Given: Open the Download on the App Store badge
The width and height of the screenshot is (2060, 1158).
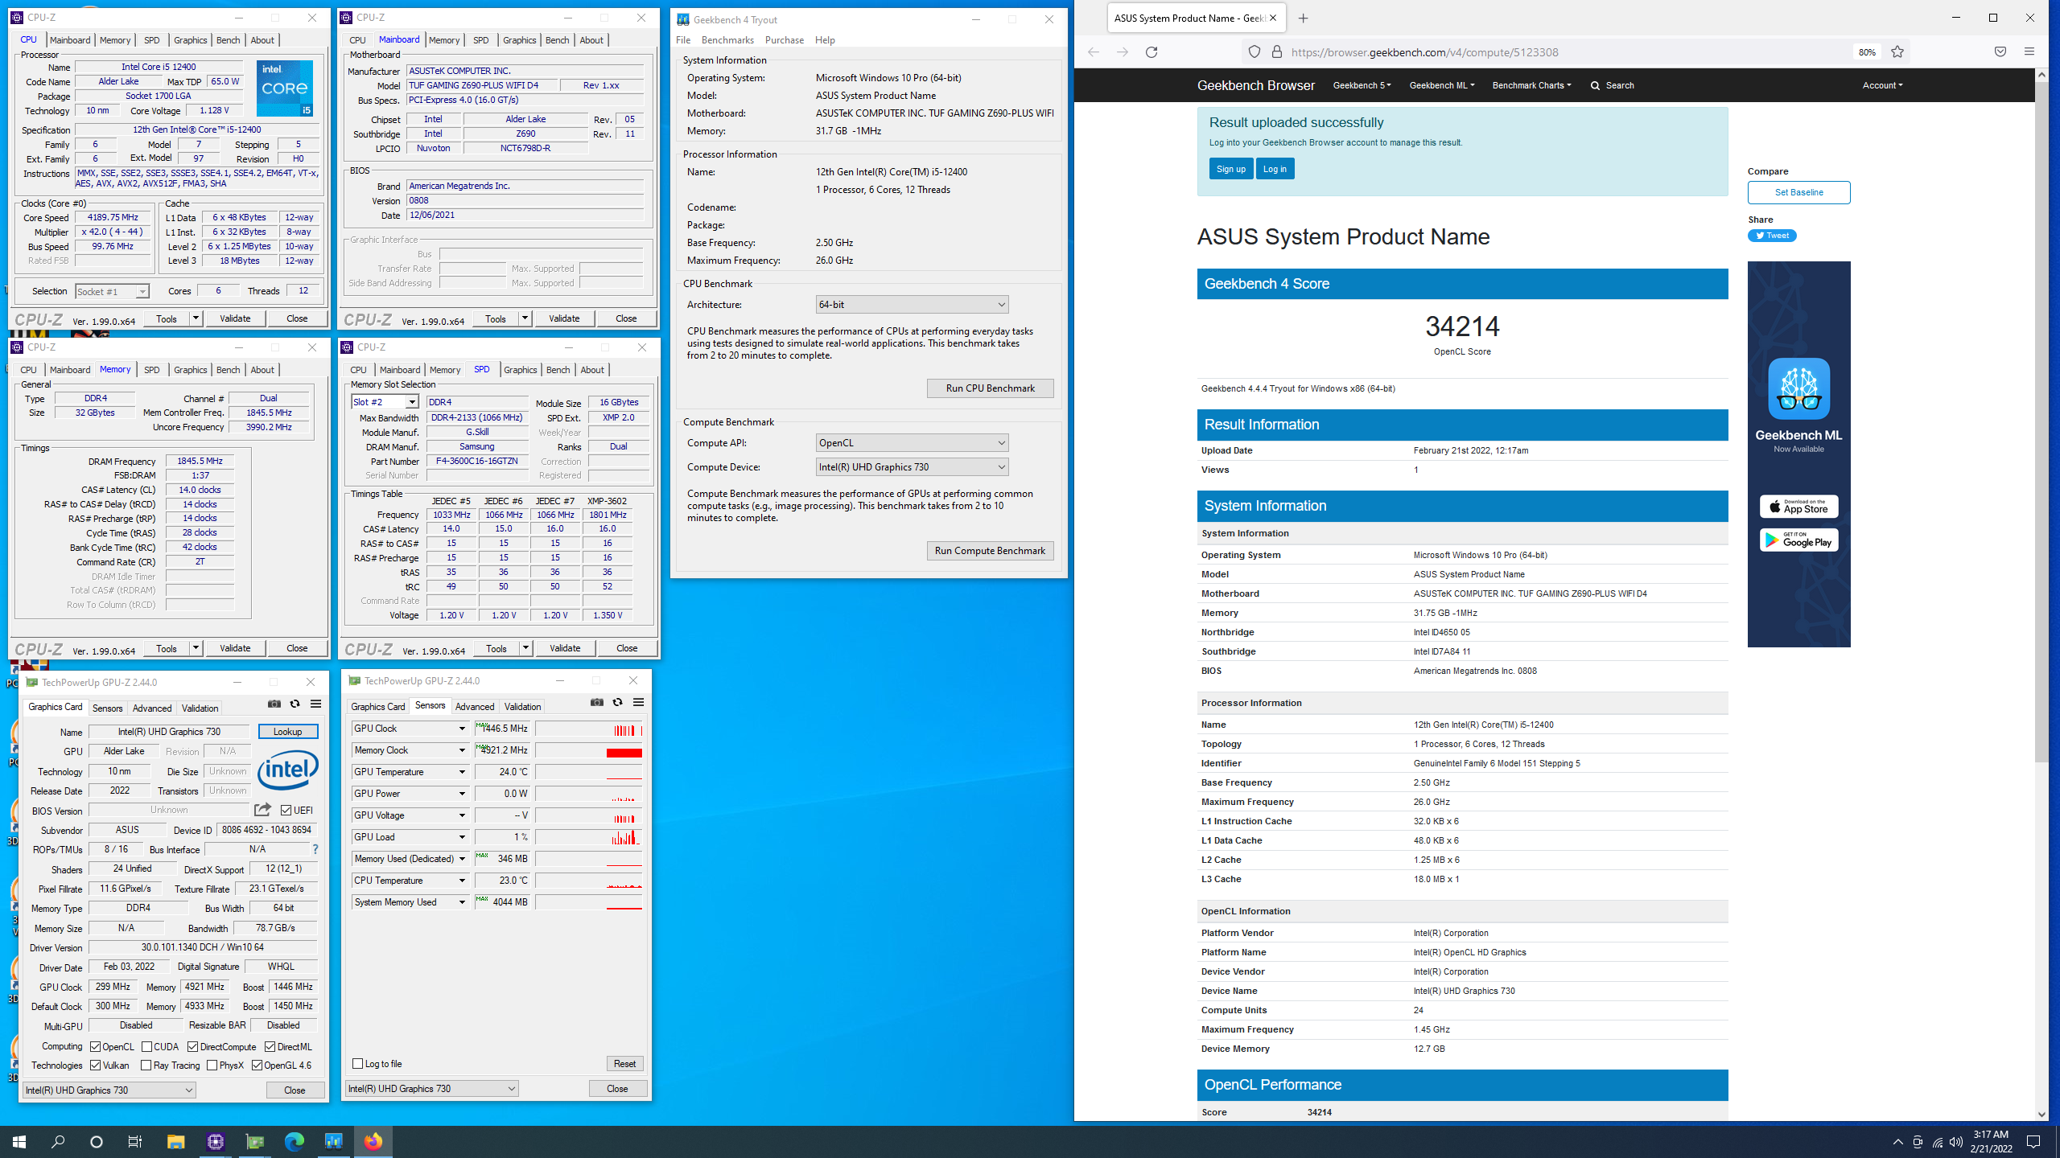Looking at the screenshot, I should click(x=1798, y=507).
